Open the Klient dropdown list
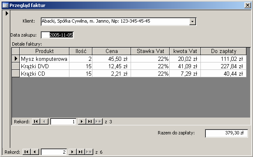Viewport: 253px width, 157px height. 192,21
